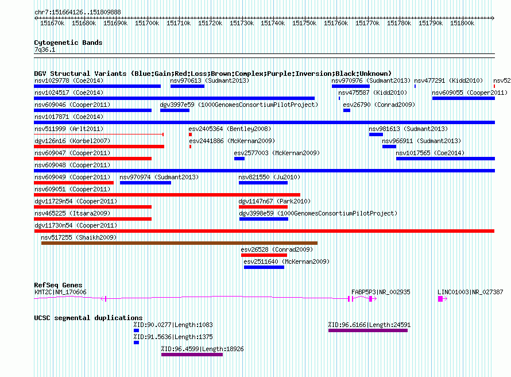Click the nsv475587 (Kidd2010) variant
The height and width of the screenshot is (377, 511).
point(373,93)
